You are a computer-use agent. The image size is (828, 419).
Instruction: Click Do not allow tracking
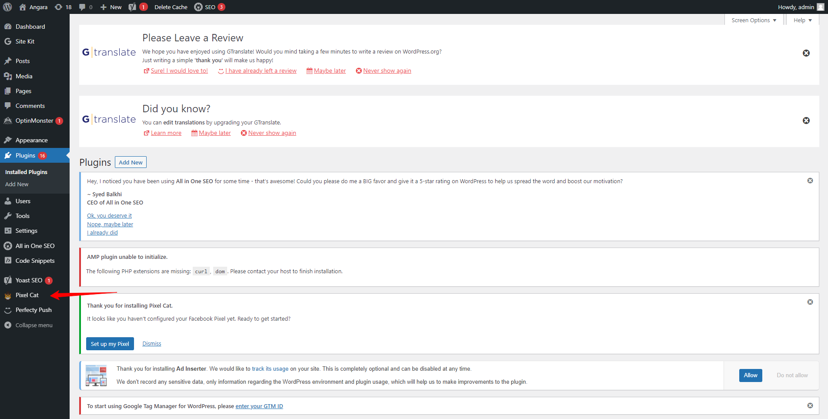point(792,375)
